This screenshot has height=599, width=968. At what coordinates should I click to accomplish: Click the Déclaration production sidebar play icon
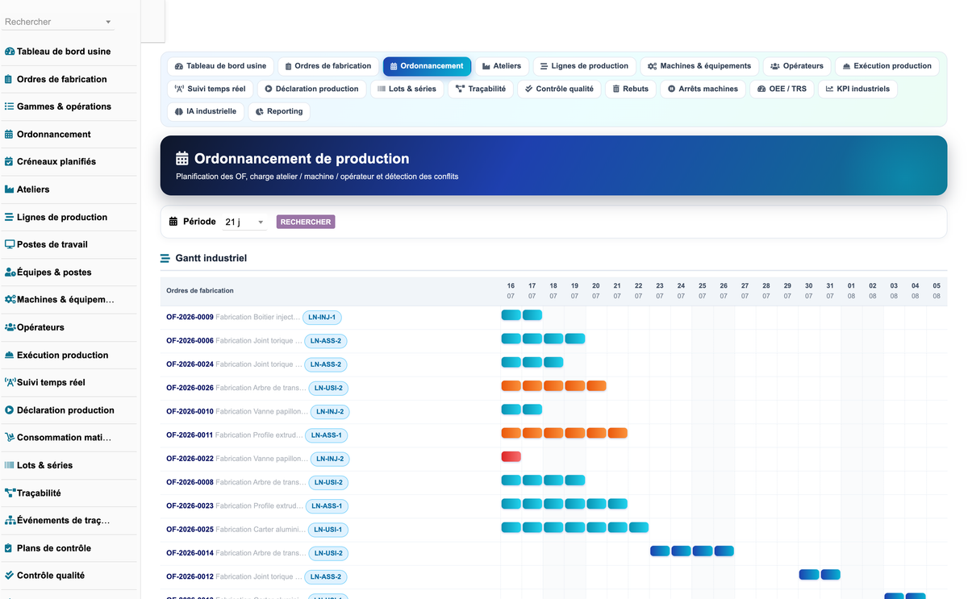[10, 410]
